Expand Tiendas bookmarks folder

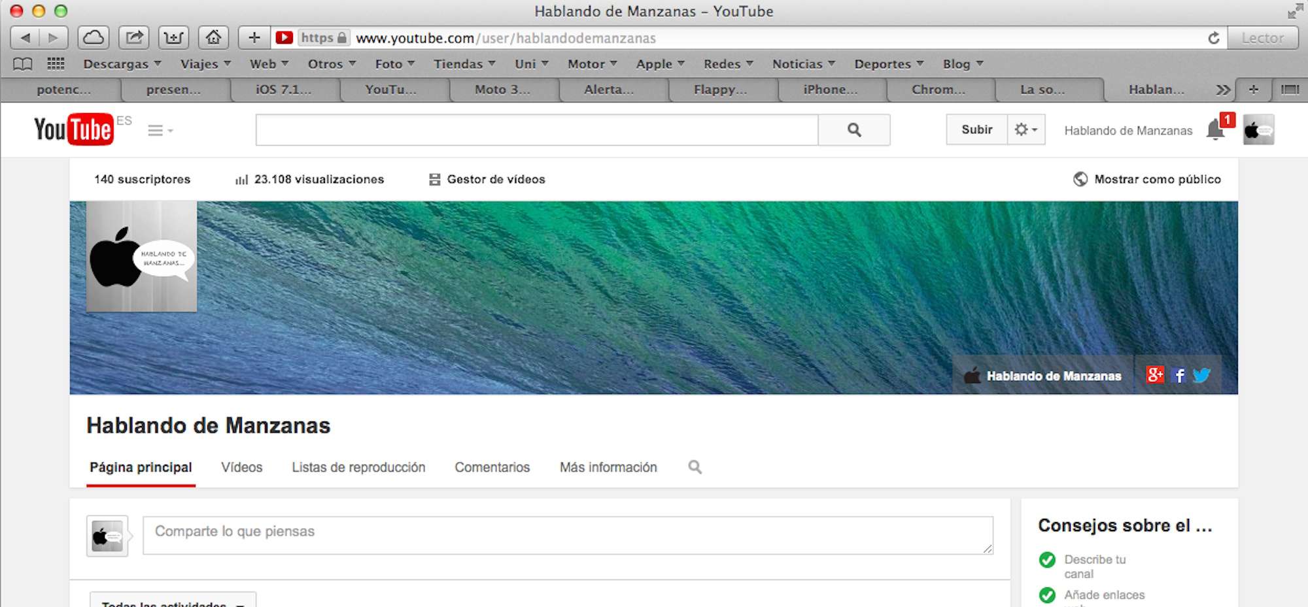click(464, 64)
